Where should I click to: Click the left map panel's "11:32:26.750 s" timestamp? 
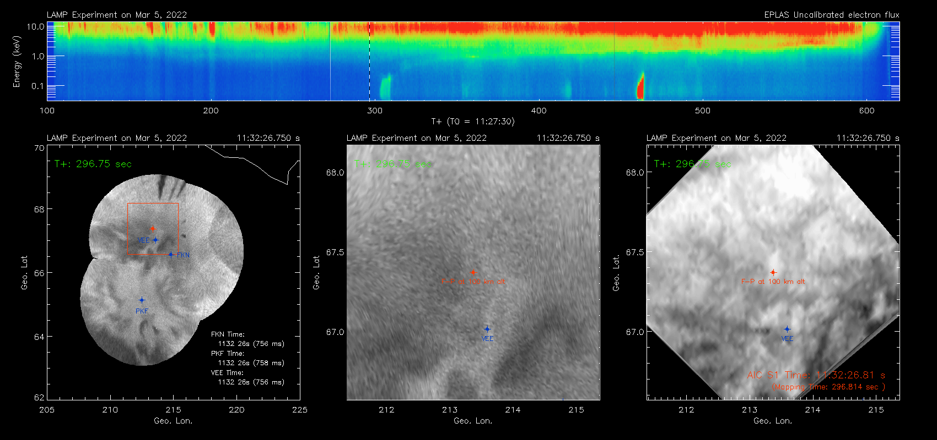coord(268,138)
